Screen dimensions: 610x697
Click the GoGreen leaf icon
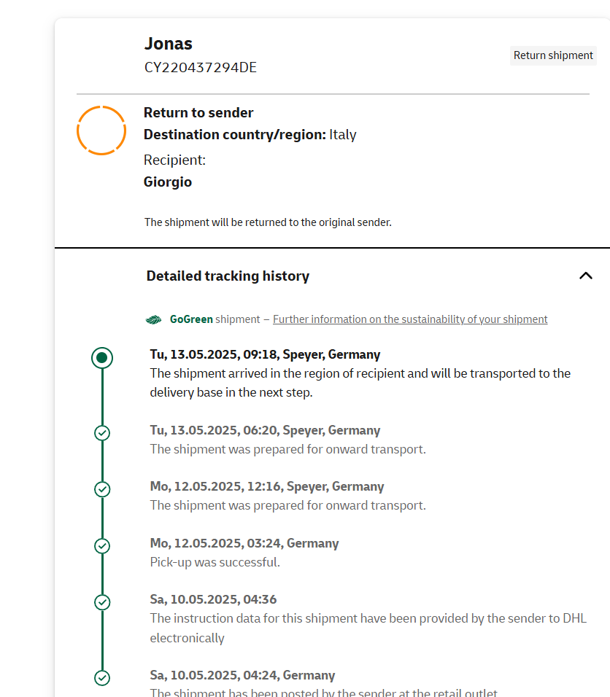click(153, 319)
